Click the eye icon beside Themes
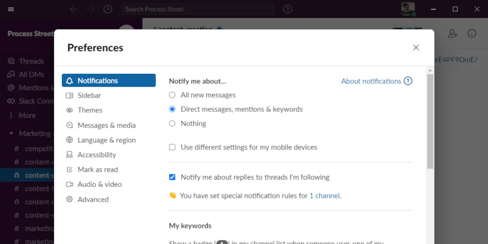The width and height of the screenshot is (488, 244). [70, 110]
